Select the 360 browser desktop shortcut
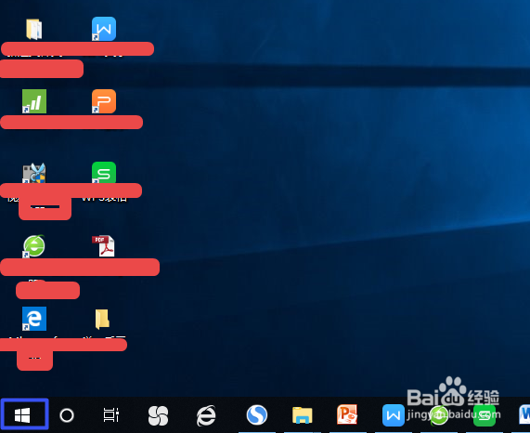 point(34,246)
